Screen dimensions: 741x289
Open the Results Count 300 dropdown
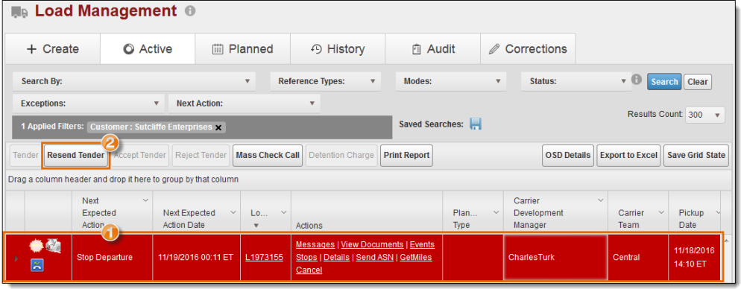704,115
